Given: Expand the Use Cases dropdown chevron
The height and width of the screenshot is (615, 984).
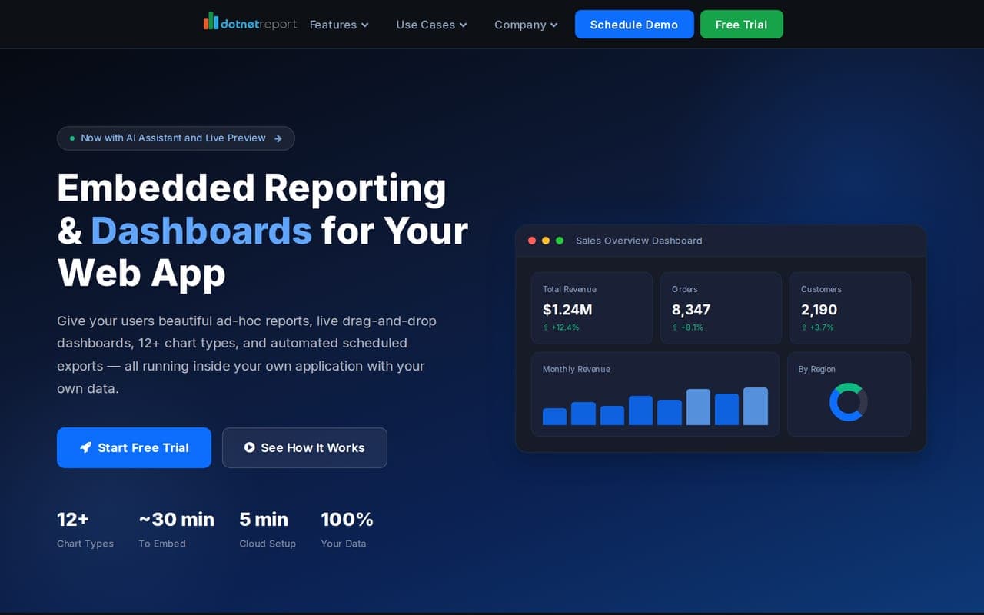Looking at the screenshot, I should tap(464, 25).
